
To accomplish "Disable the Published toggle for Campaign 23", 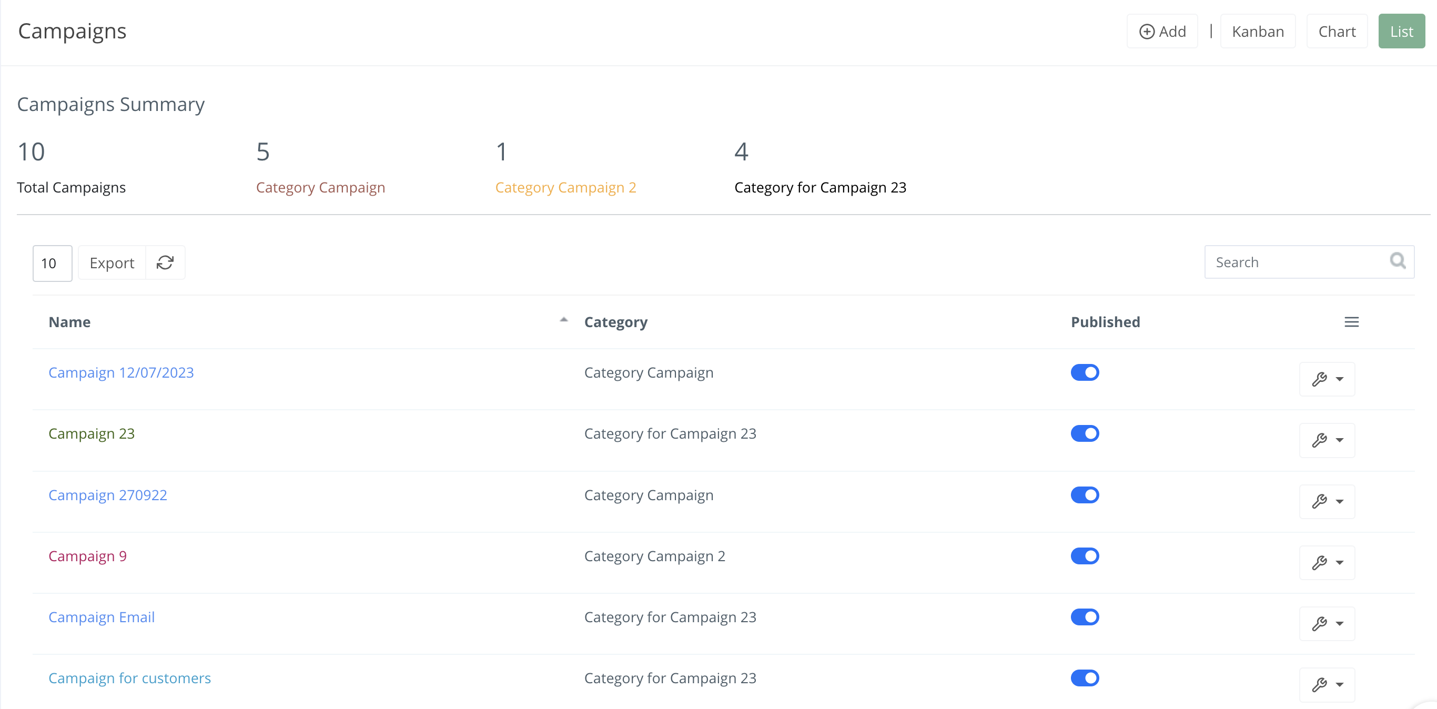I will pos(1085,433).
